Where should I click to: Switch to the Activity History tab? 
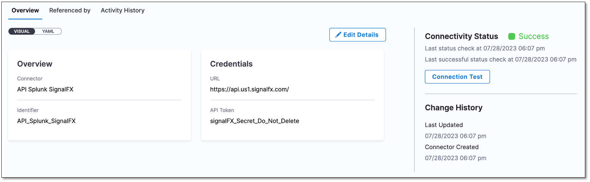123,11
